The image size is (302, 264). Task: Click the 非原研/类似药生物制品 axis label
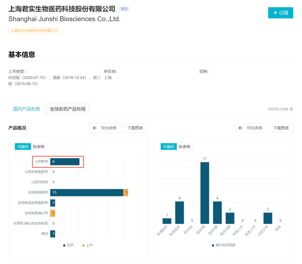(x=30, y=223)
